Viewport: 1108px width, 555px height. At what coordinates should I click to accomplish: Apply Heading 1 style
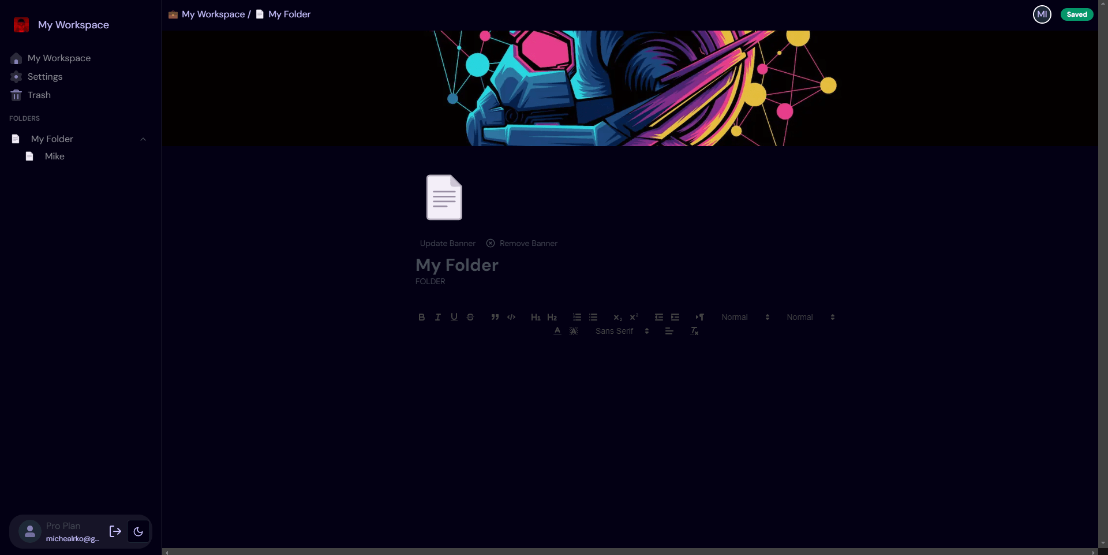click(x=536, y=317)
